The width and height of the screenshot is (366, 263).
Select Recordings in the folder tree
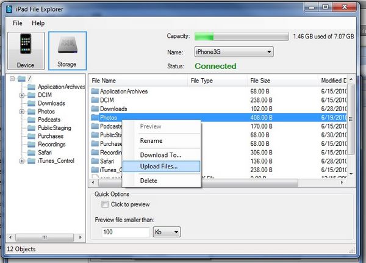click(52, 145)
